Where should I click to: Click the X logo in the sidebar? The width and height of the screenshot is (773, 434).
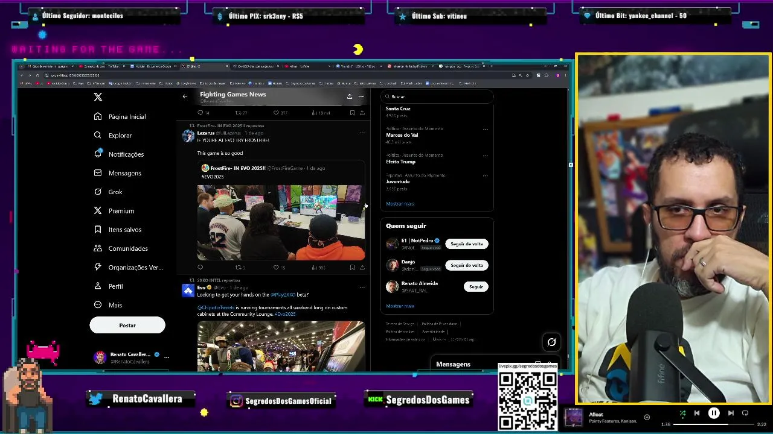(x=98, y=96)
